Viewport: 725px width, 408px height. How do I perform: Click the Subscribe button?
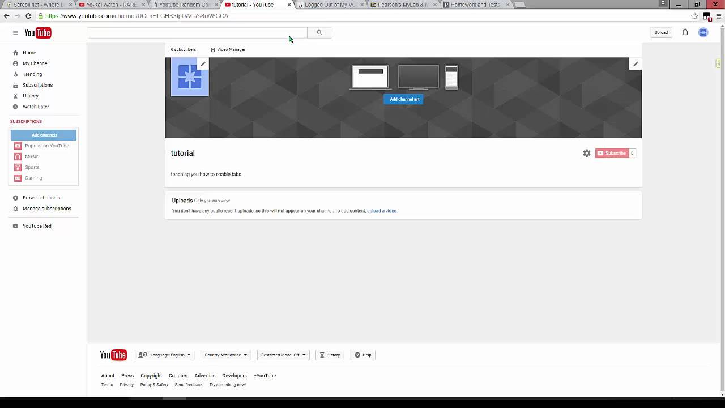pos(612,153)
